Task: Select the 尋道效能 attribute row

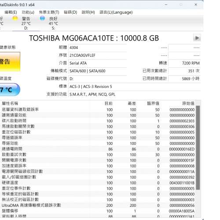Action: click(98, 143)
